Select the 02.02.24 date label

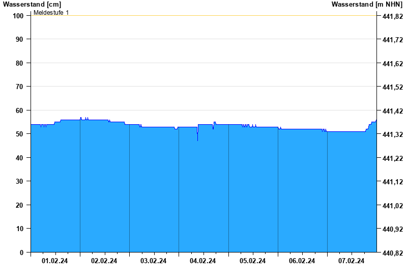[x=104, y=261]
